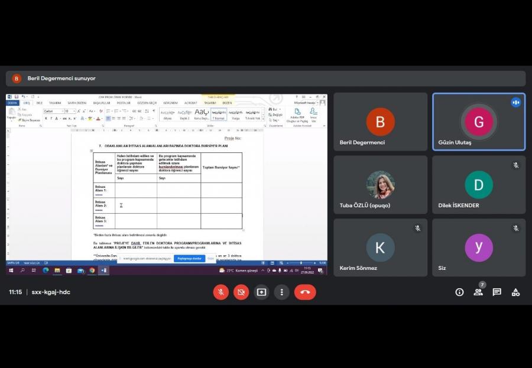Hang up with the red leave call button
532x368 pixels.
click(305, 292)
